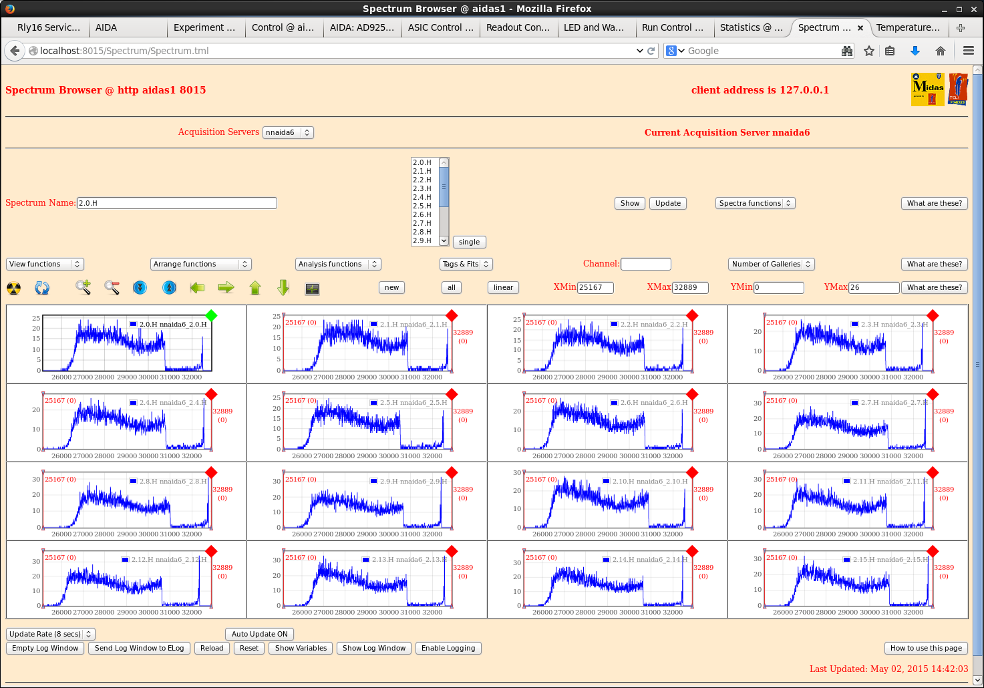This screenshot has width=984, height=688.
Task: Click the Show Variables button
Action: [x=301, y=648]
